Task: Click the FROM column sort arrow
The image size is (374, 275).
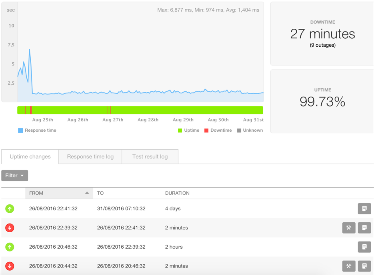Action: (87, 193)
